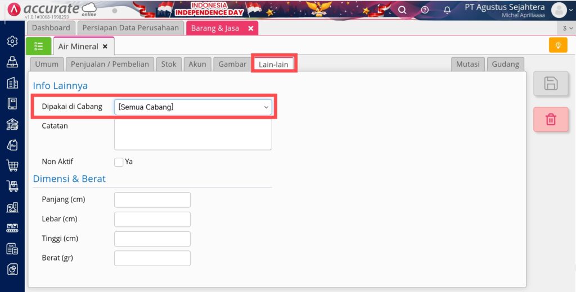Click into the Catatan text area
The height and width of the screenshot is (292, 576).
click(x=193, y=134)
